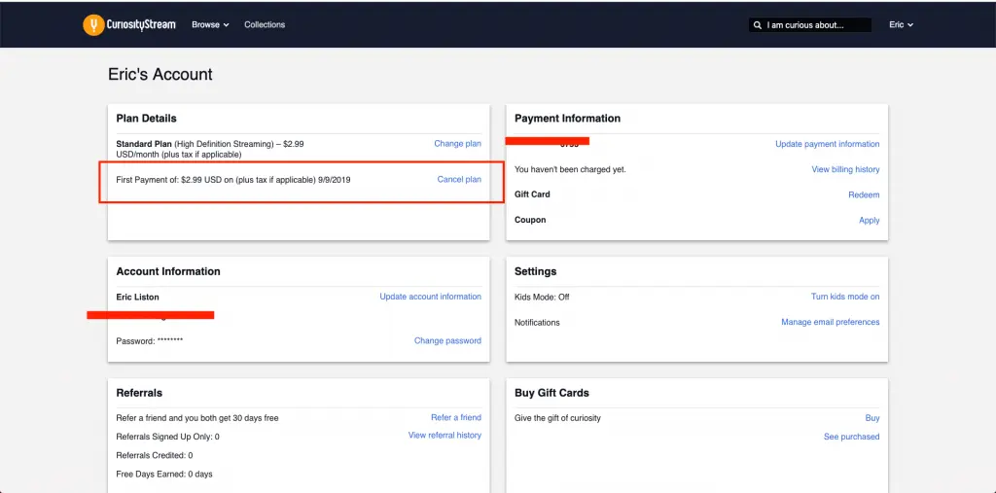996x493 pixels.
Task: Click the Referrals card heading
Action: (x=139, y=393)
